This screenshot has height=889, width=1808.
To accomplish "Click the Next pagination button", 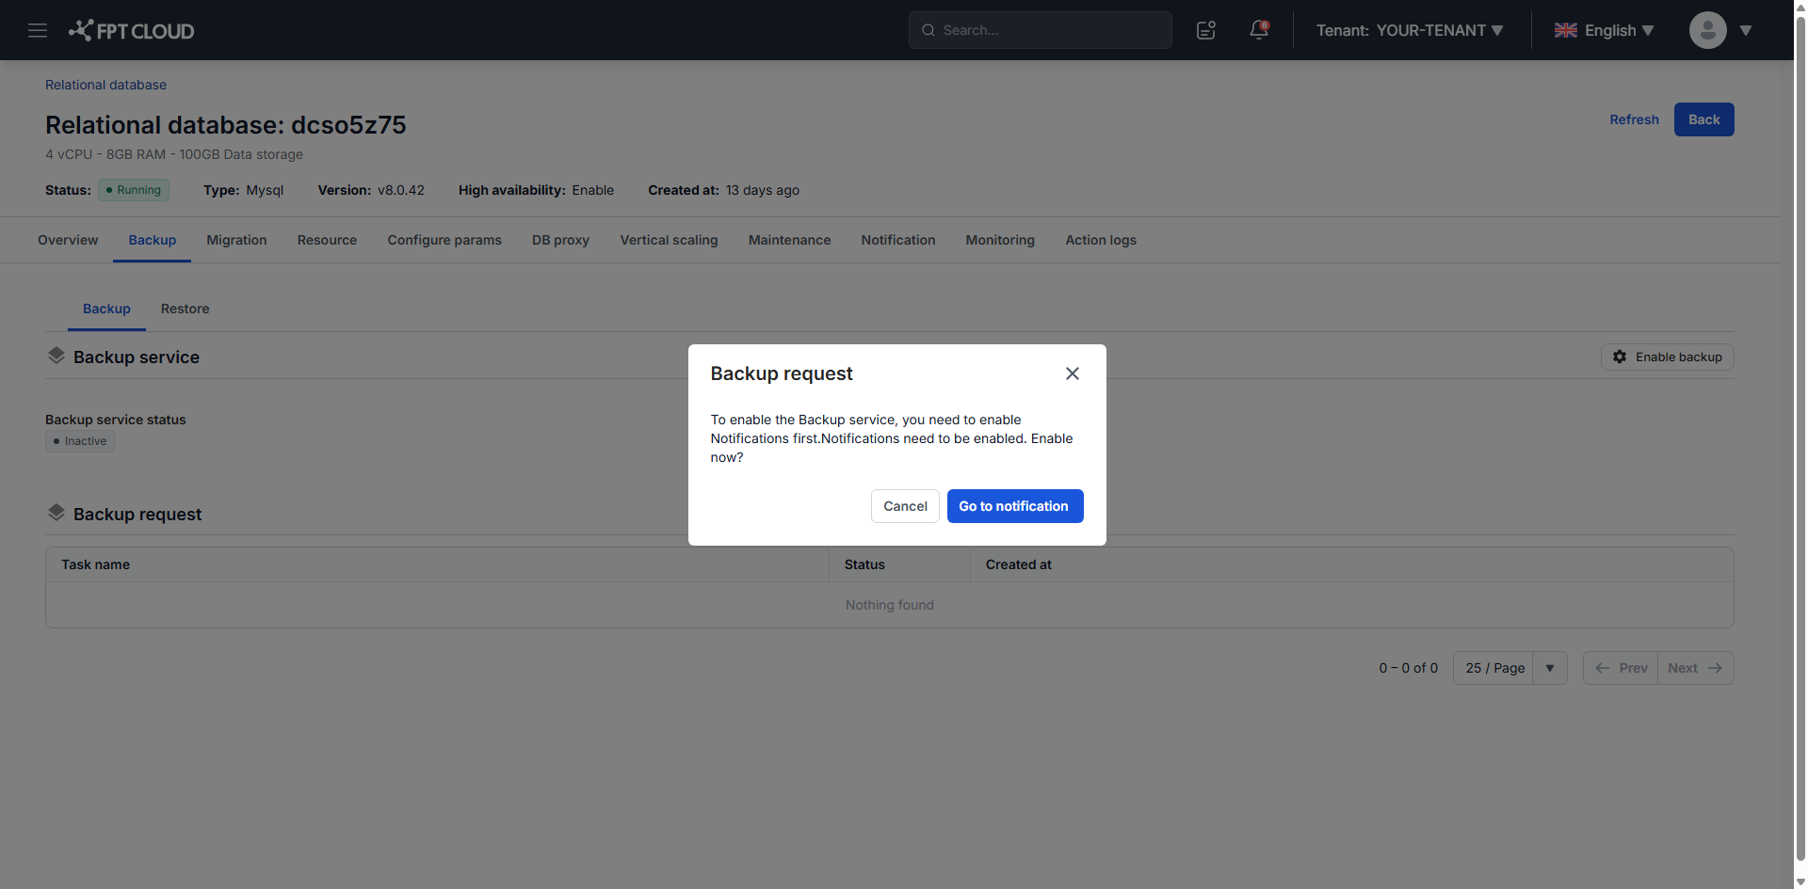I will coord(1695,668).
